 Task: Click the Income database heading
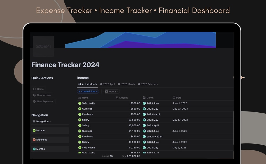pos(83,78)
